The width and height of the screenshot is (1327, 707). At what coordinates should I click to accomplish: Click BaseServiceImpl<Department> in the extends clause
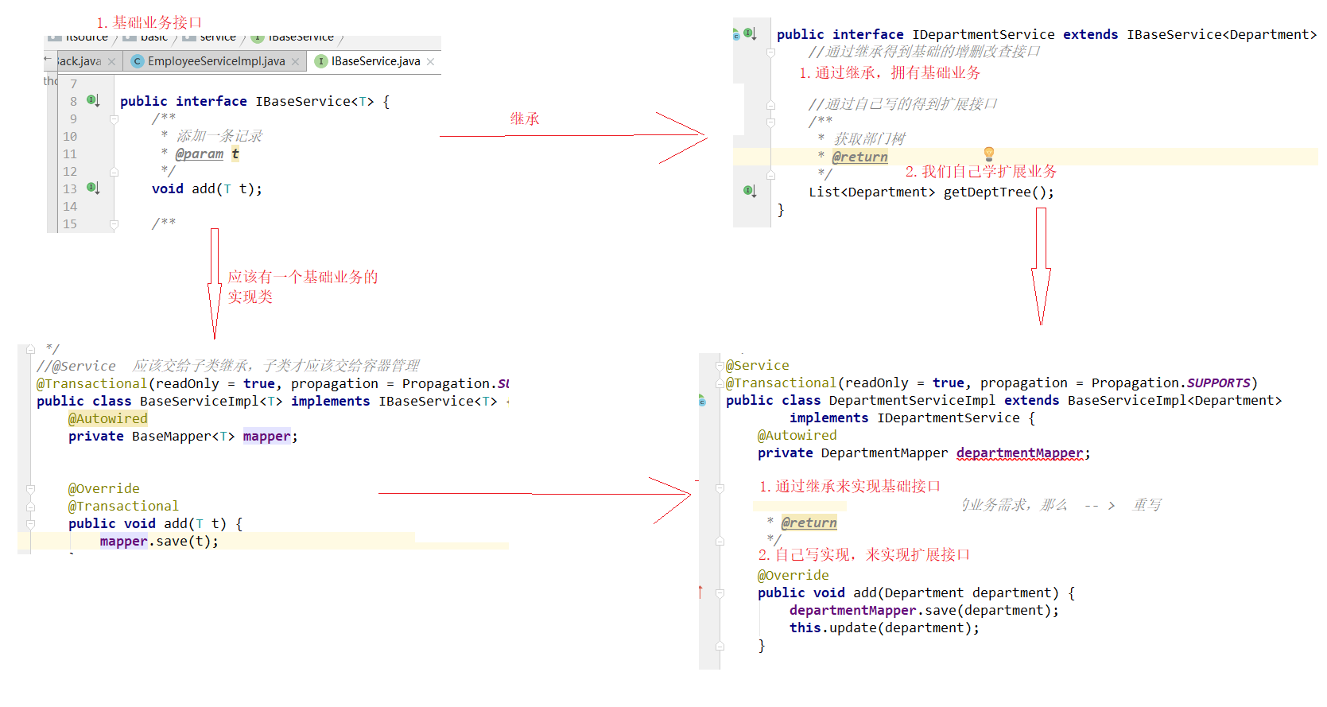[x=1174, y=400]
